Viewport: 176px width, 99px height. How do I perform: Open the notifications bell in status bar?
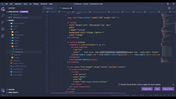pos(173,95)
